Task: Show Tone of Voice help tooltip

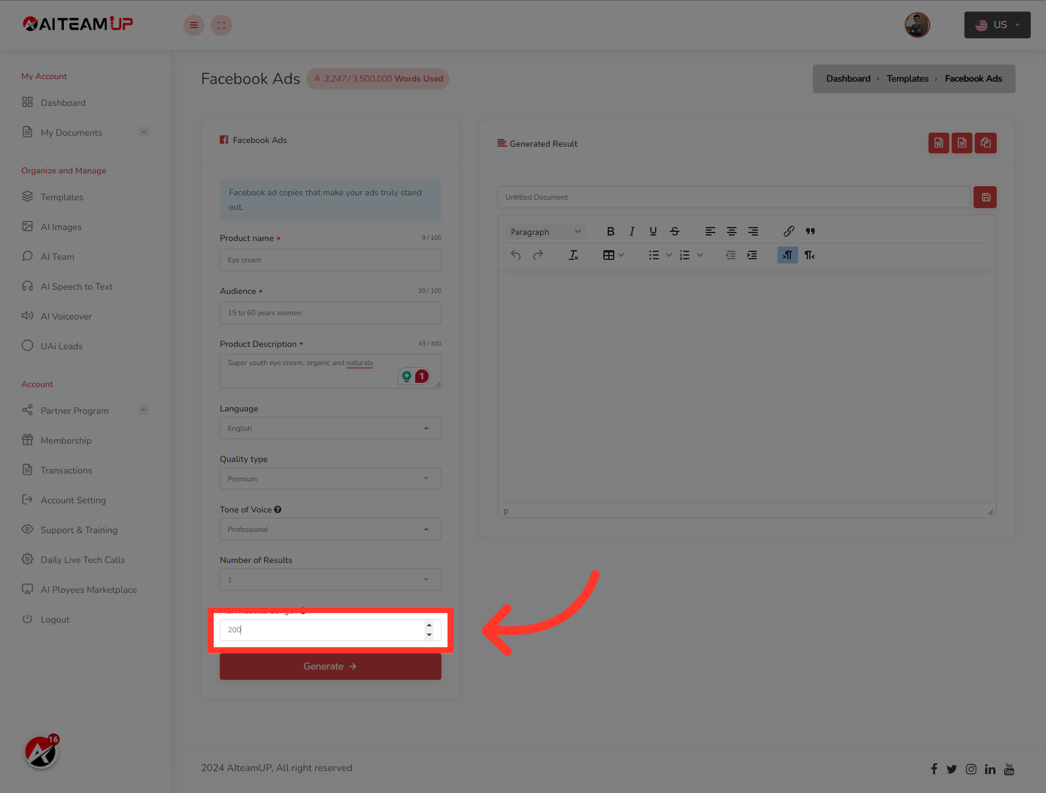Action: [278, 509]
